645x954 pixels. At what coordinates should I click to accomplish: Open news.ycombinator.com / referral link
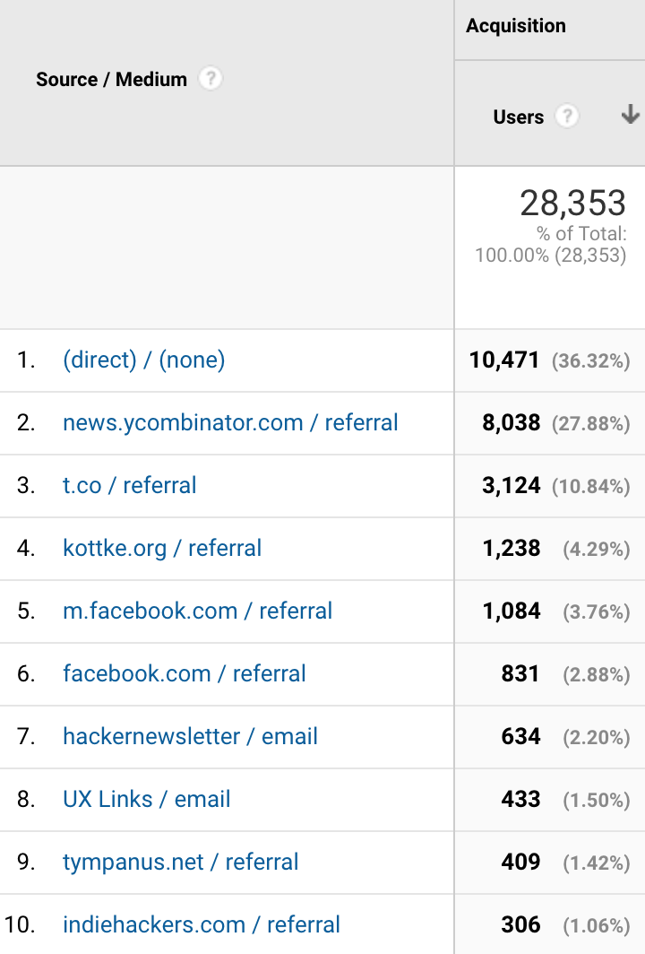click(230, 422)
